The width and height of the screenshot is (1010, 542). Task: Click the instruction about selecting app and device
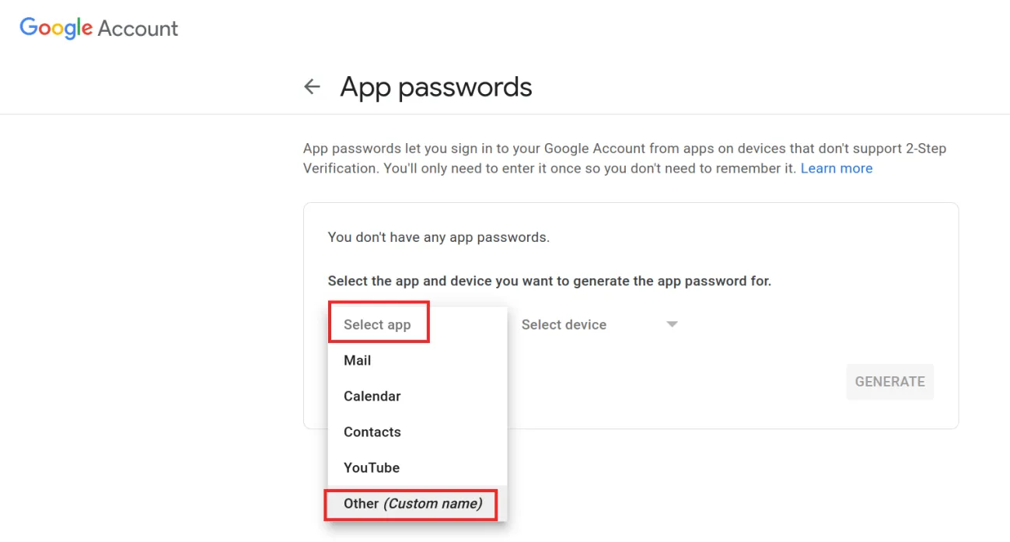(549, 281)
